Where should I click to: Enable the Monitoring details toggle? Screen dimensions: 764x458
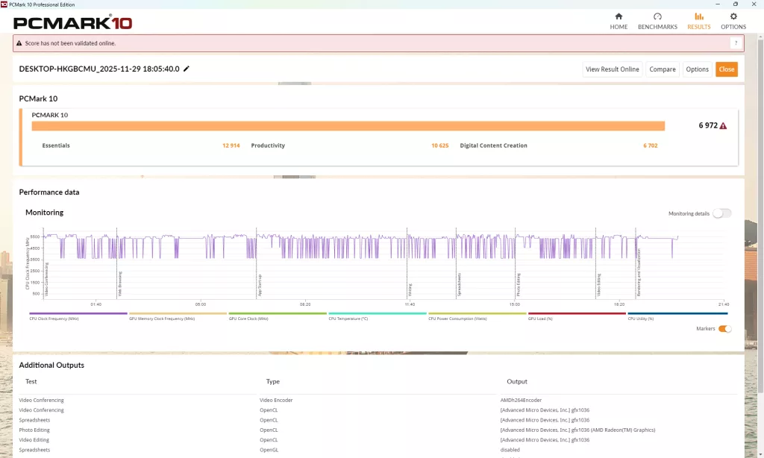coord(721,213)
